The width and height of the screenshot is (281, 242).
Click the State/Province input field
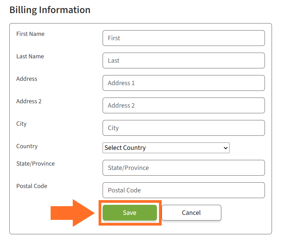(x=183, y=168)
